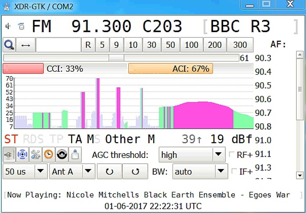Click the black round dial icon

pos(62,155)
